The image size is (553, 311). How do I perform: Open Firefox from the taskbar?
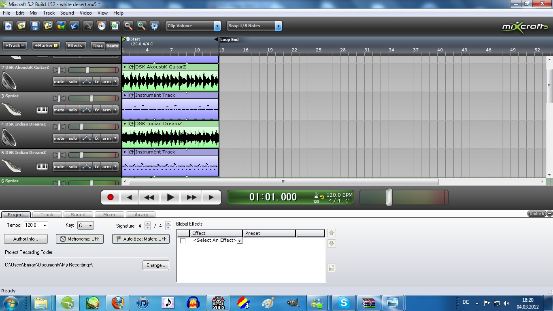(x=118, y=302)
